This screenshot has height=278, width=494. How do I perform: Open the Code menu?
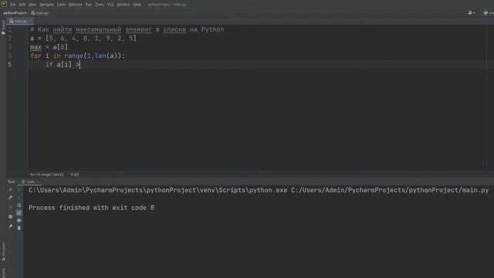(61, 5)
